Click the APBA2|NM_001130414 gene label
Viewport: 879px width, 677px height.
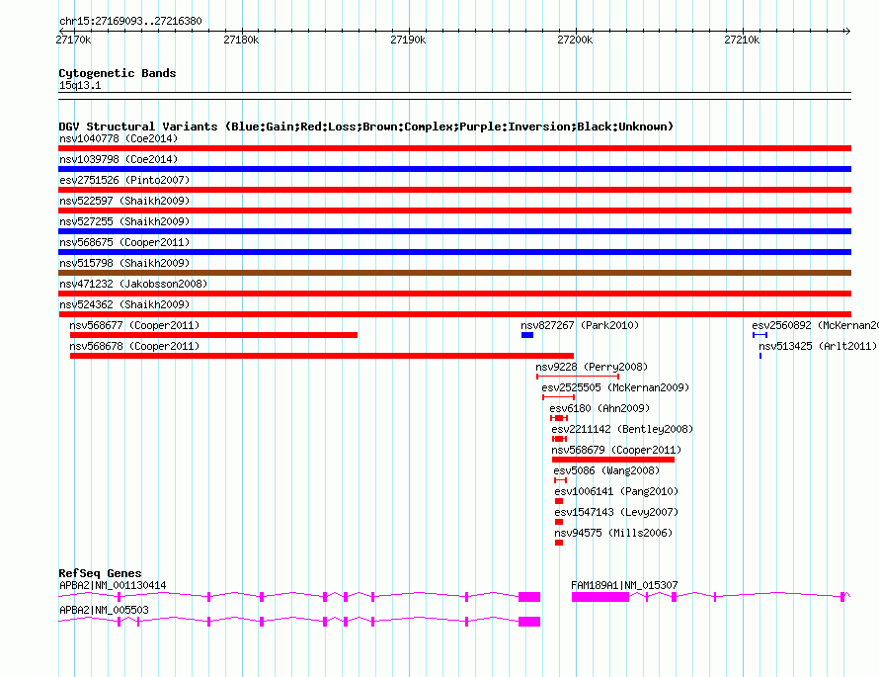[113, 585]
